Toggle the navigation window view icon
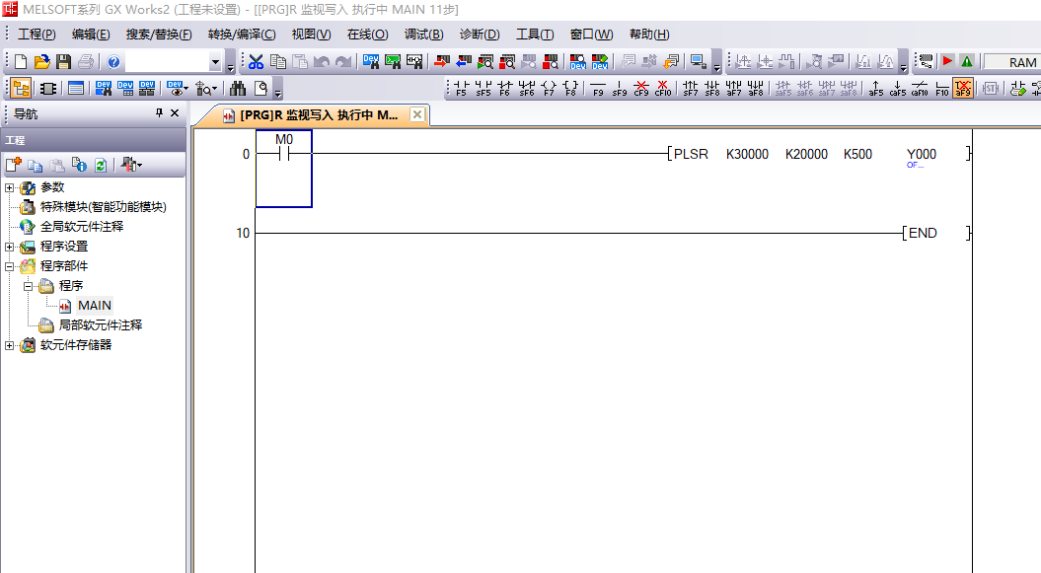The width and height of the screenshot is (1041, 573). coord(22,88)
